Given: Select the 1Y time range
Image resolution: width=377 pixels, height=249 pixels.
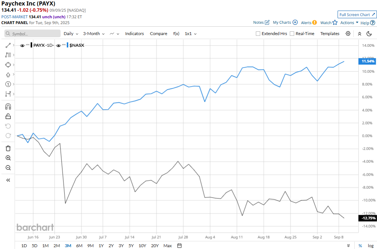Looking at the screenshot, I should (x=101, y=246).
